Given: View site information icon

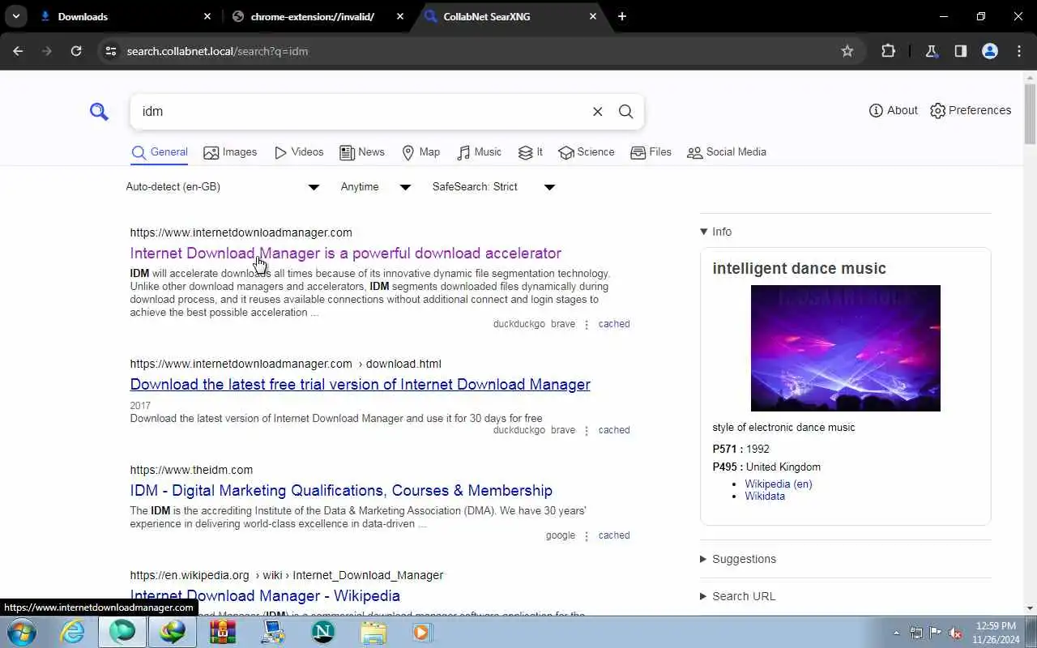Looking at the screenshot, I should point(111,51).
